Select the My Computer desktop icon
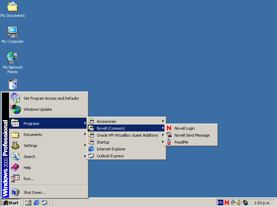The width and height of the screenshot is (277, 207). (x=12, y=35)
